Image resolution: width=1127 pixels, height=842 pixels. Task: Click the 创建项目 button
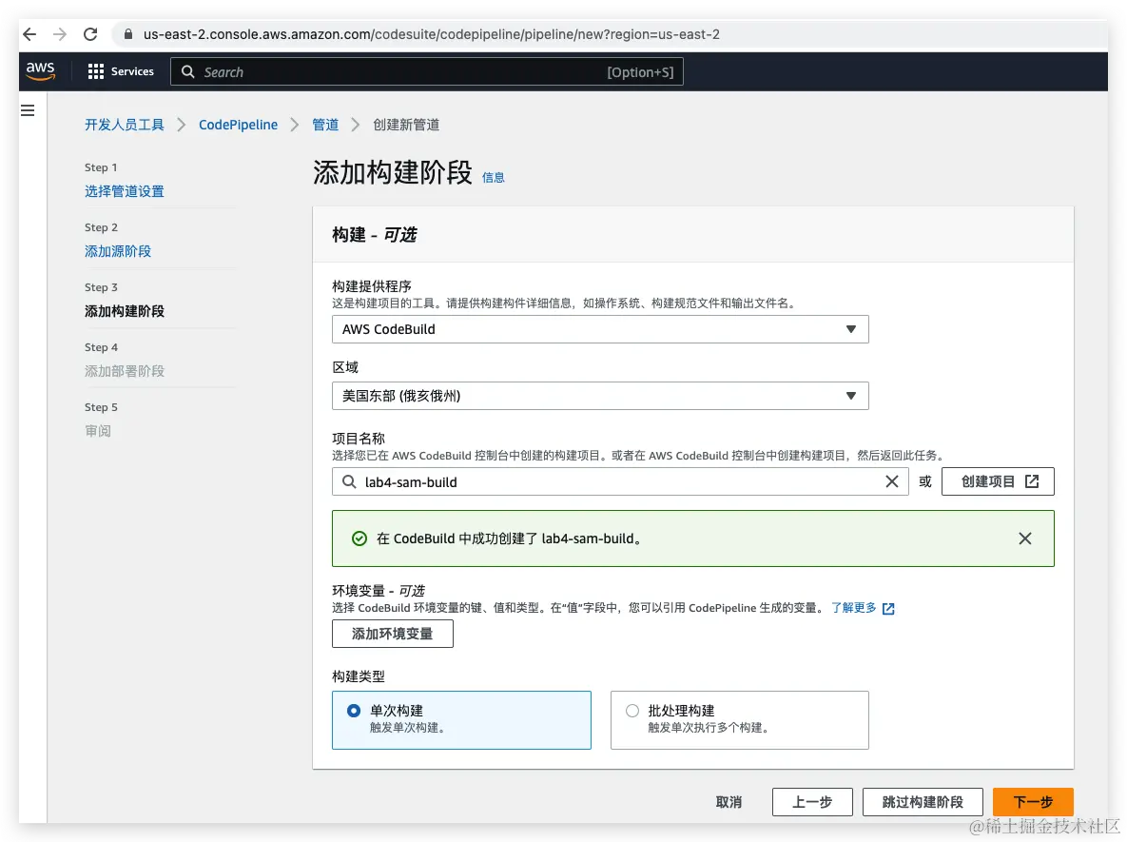[998, 481]
